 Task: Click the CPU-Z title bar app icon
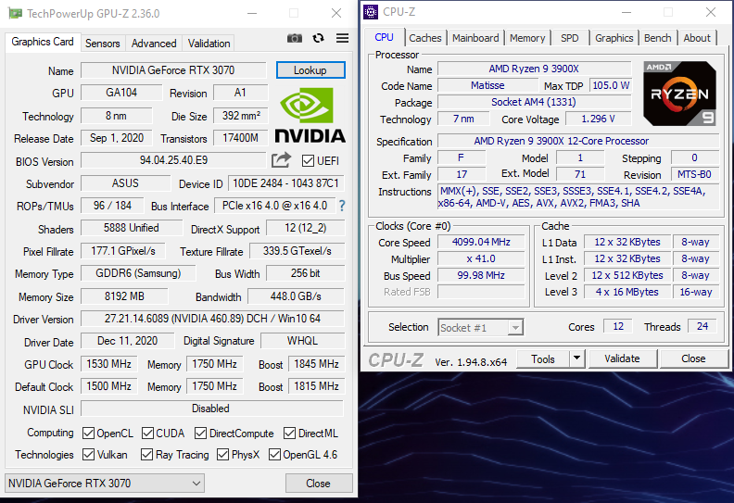(371, 12)
